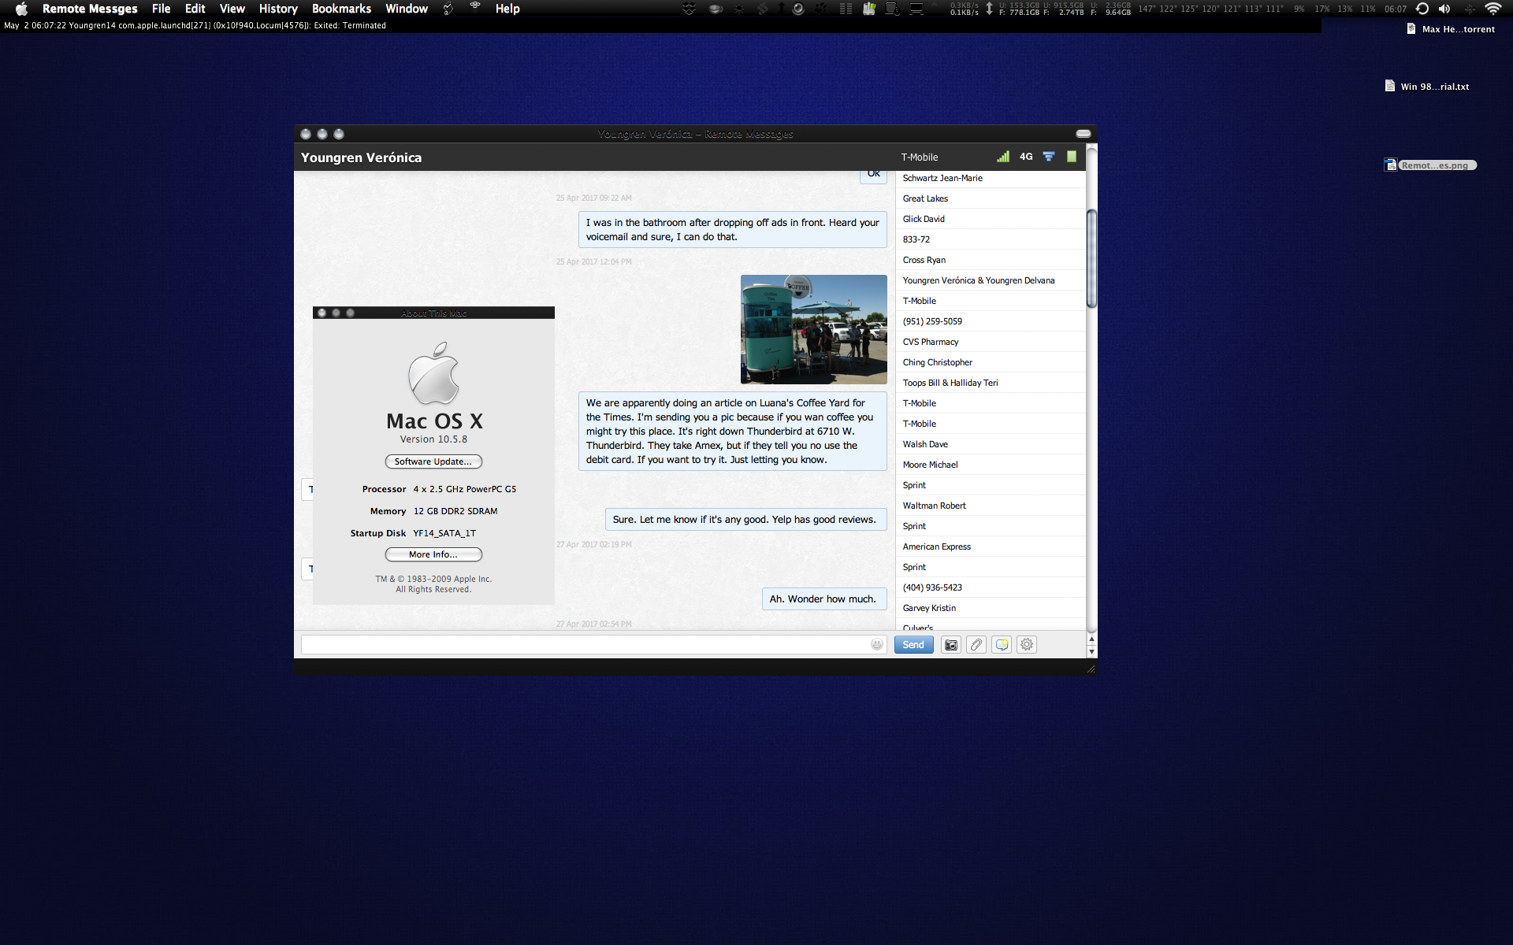This screenshot has height=945, width=1513.
Task: Open the History menu
Action: pos(278,9)
